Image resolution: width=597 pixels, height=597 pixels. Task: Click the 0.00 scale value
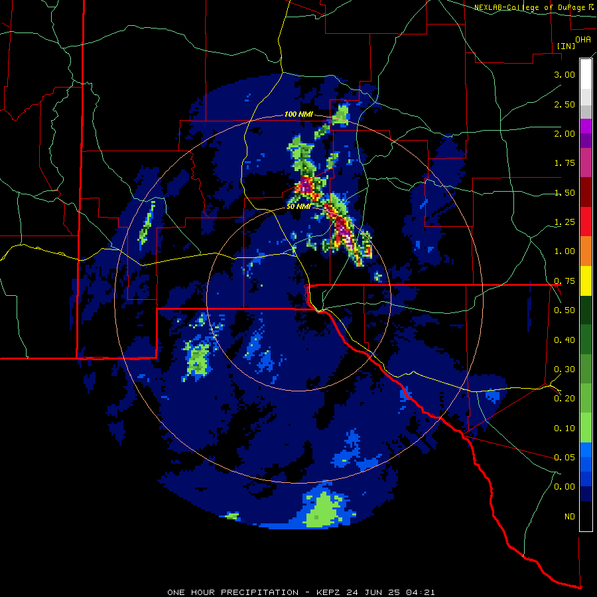coord(564,487)
